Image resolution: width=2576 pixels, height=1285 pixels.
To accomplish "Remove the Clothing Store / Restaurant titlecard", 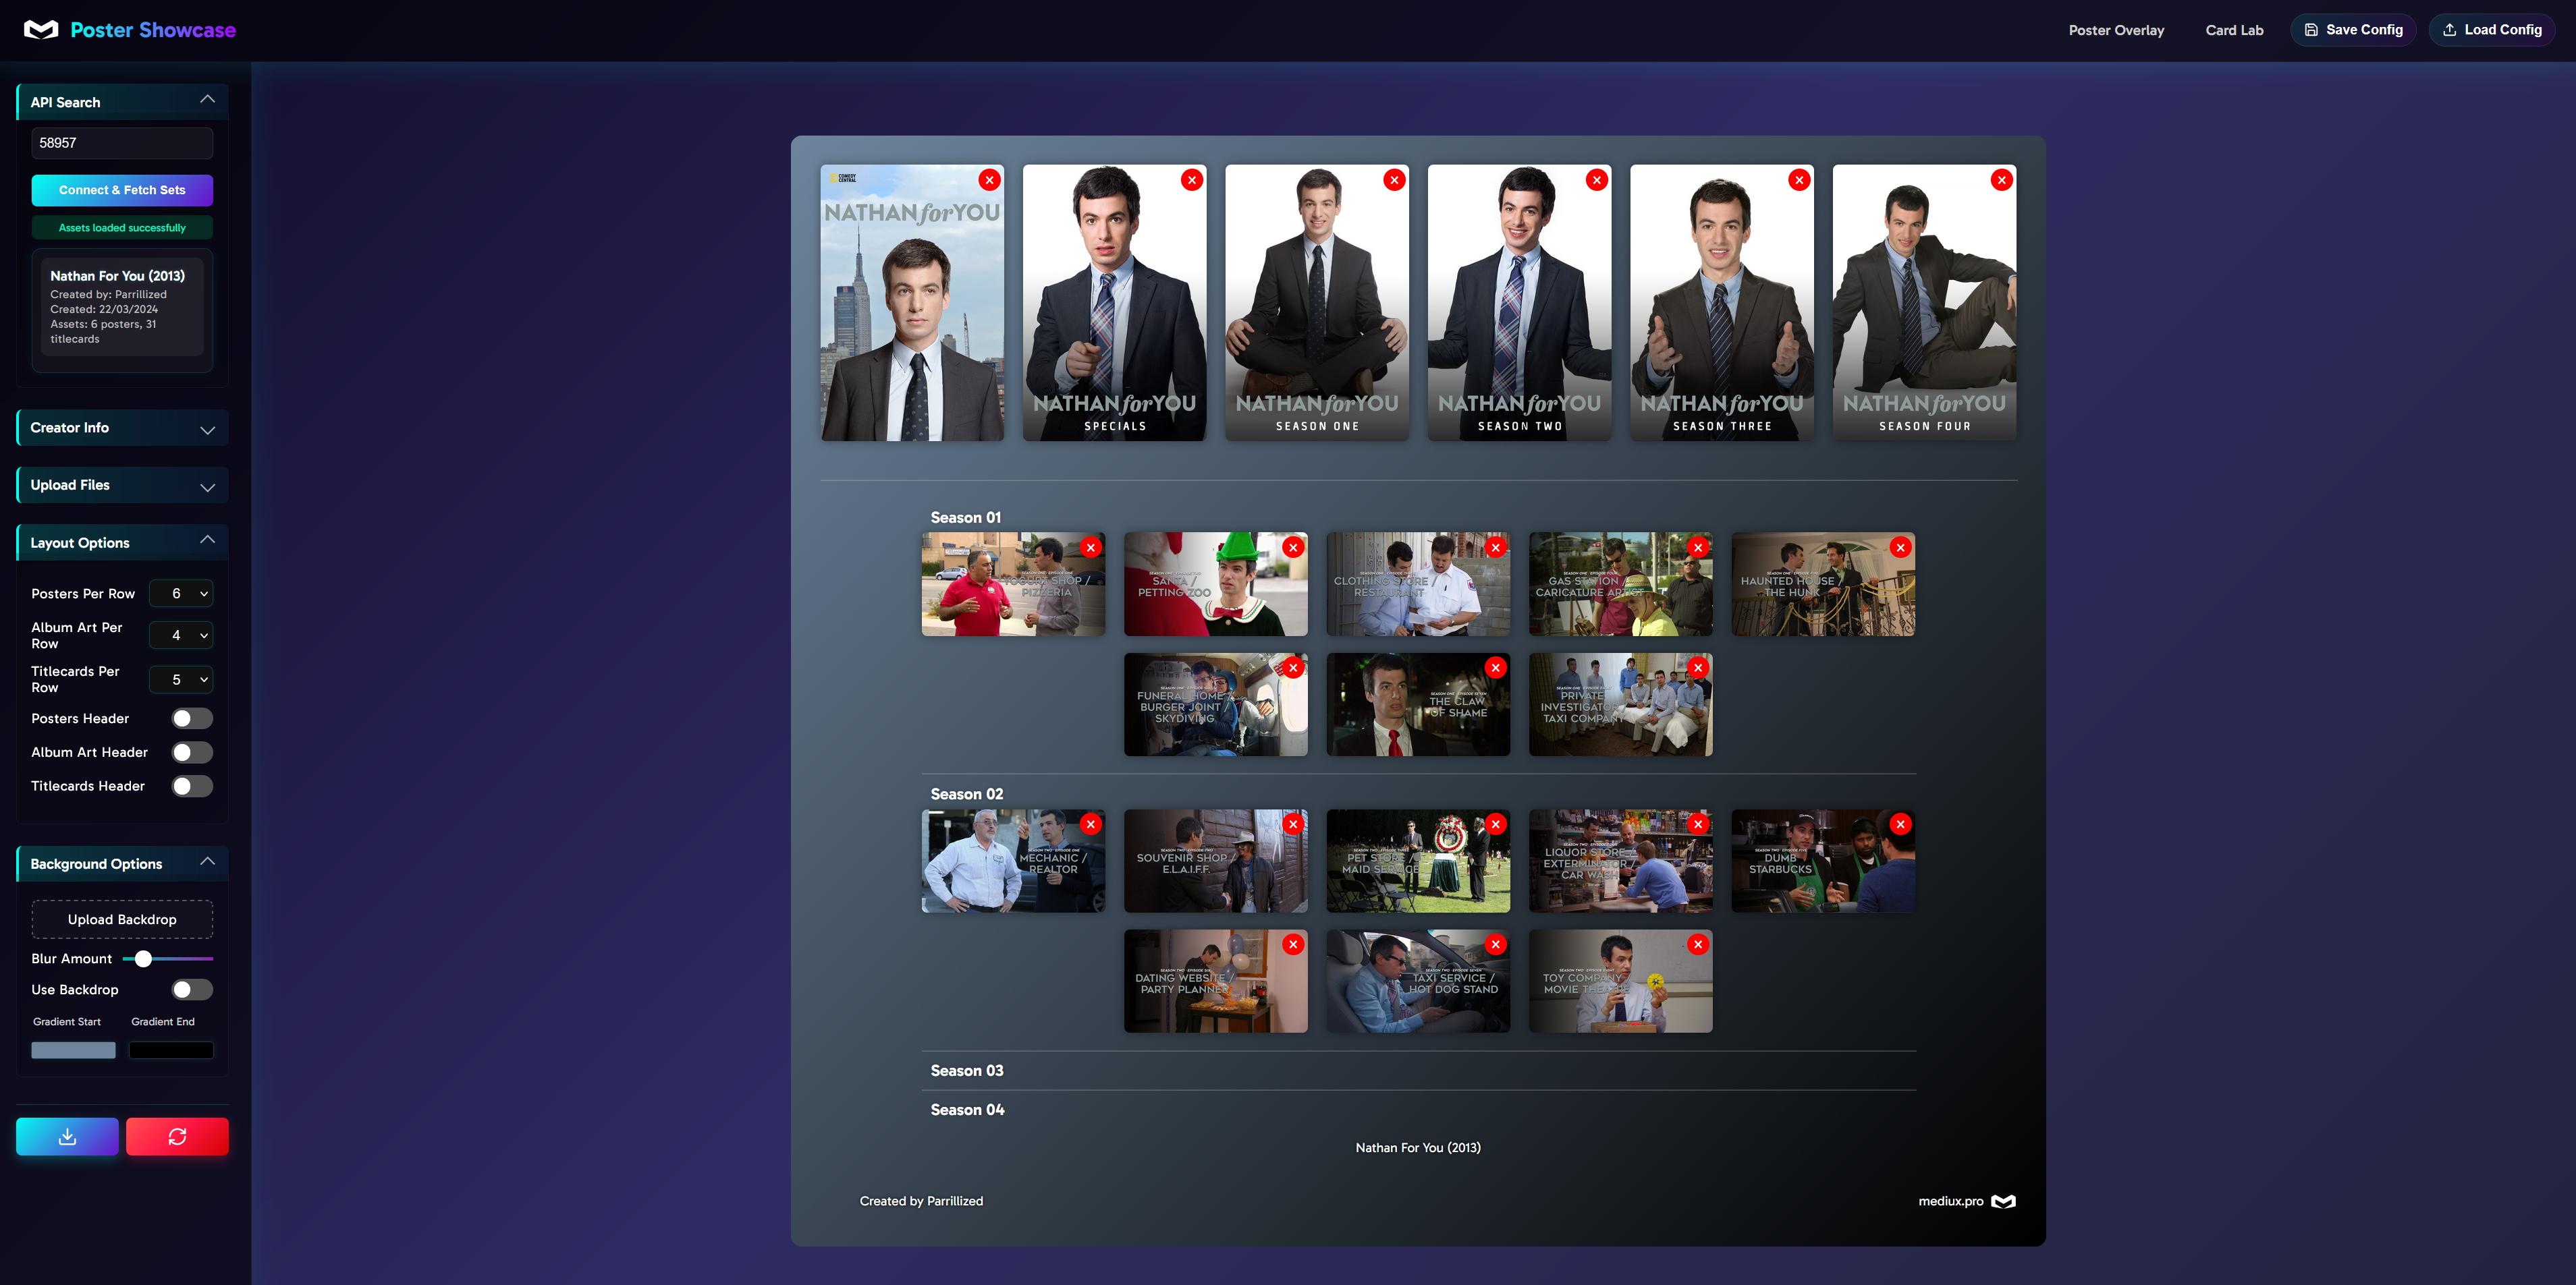I will (x=1496, y=548).
